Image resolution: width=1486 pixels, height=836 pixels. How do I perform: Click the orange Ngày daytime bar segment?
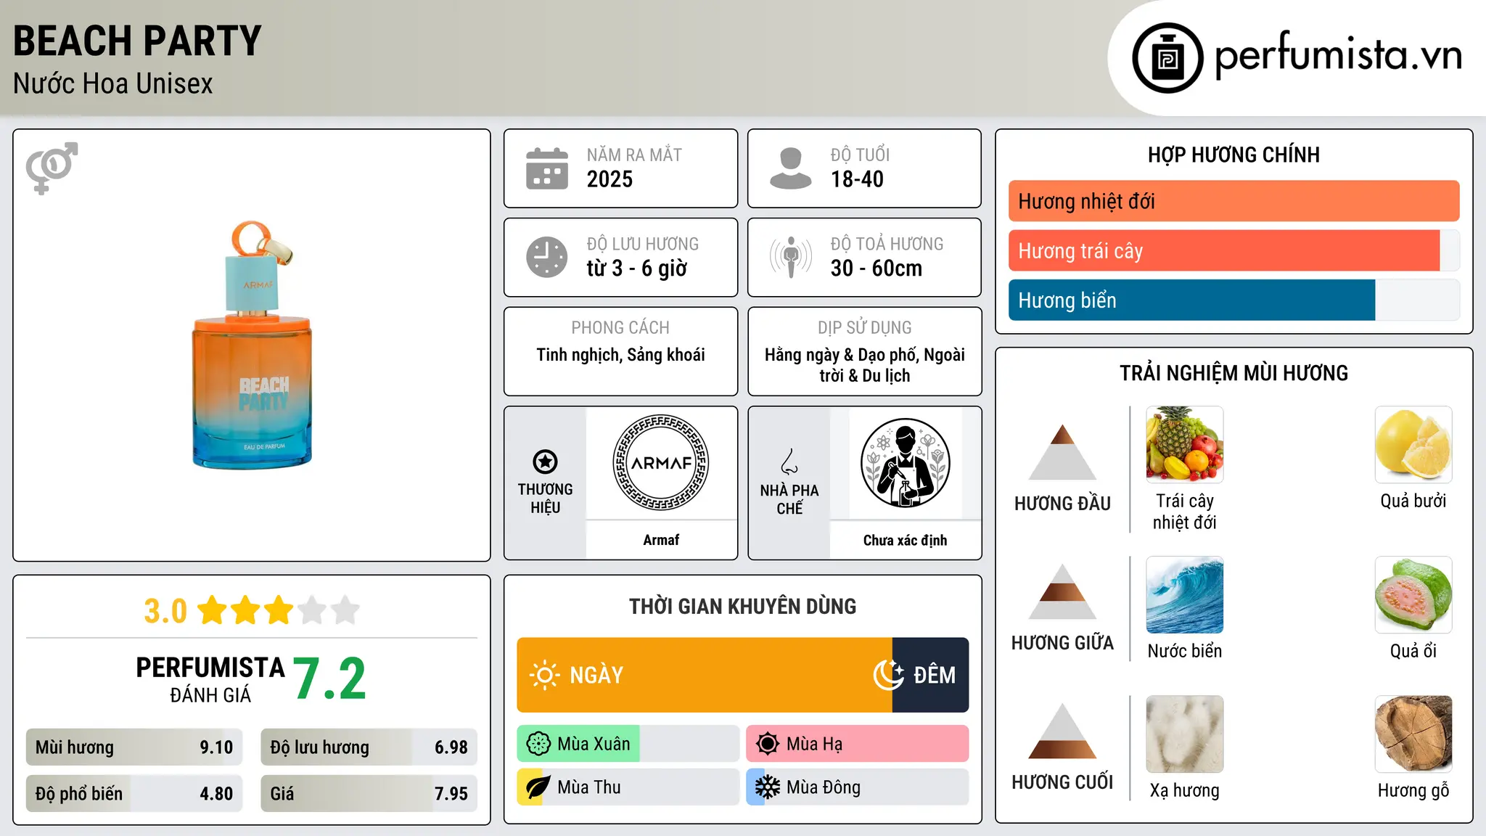705,675
